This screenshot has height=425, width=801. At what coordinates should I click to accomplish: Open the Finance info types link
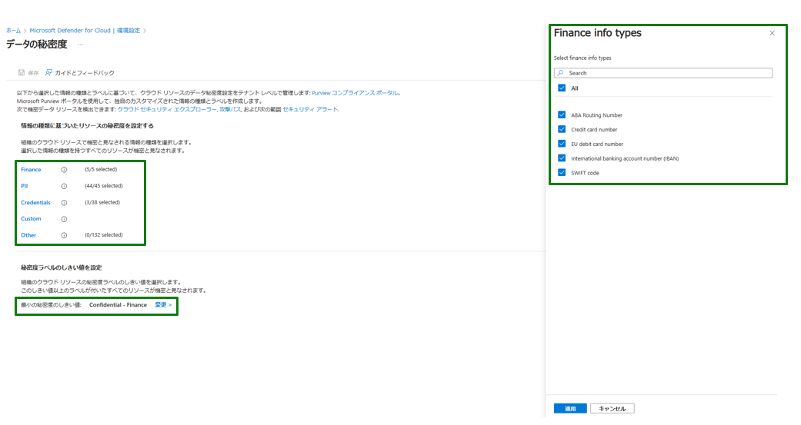[x=31, y=169]
